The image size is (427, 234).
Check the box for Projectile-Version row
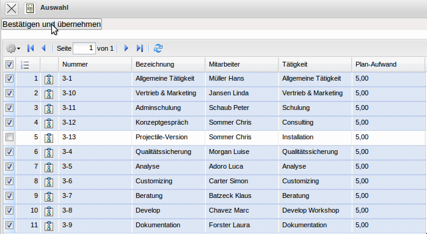pyautogui.click(x=9, y=137)
